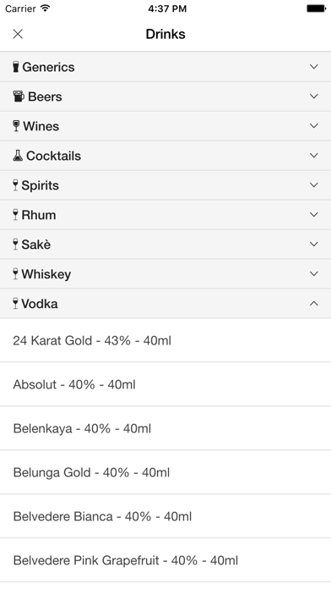Select Absolut - 40% - 40ml
The height and width of the screenshot is (589, 331).
(x=165, y=384)
